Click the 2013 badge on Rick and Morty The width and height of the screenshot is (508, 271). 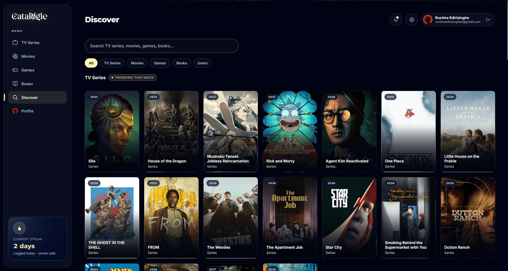tap(272, 97)
